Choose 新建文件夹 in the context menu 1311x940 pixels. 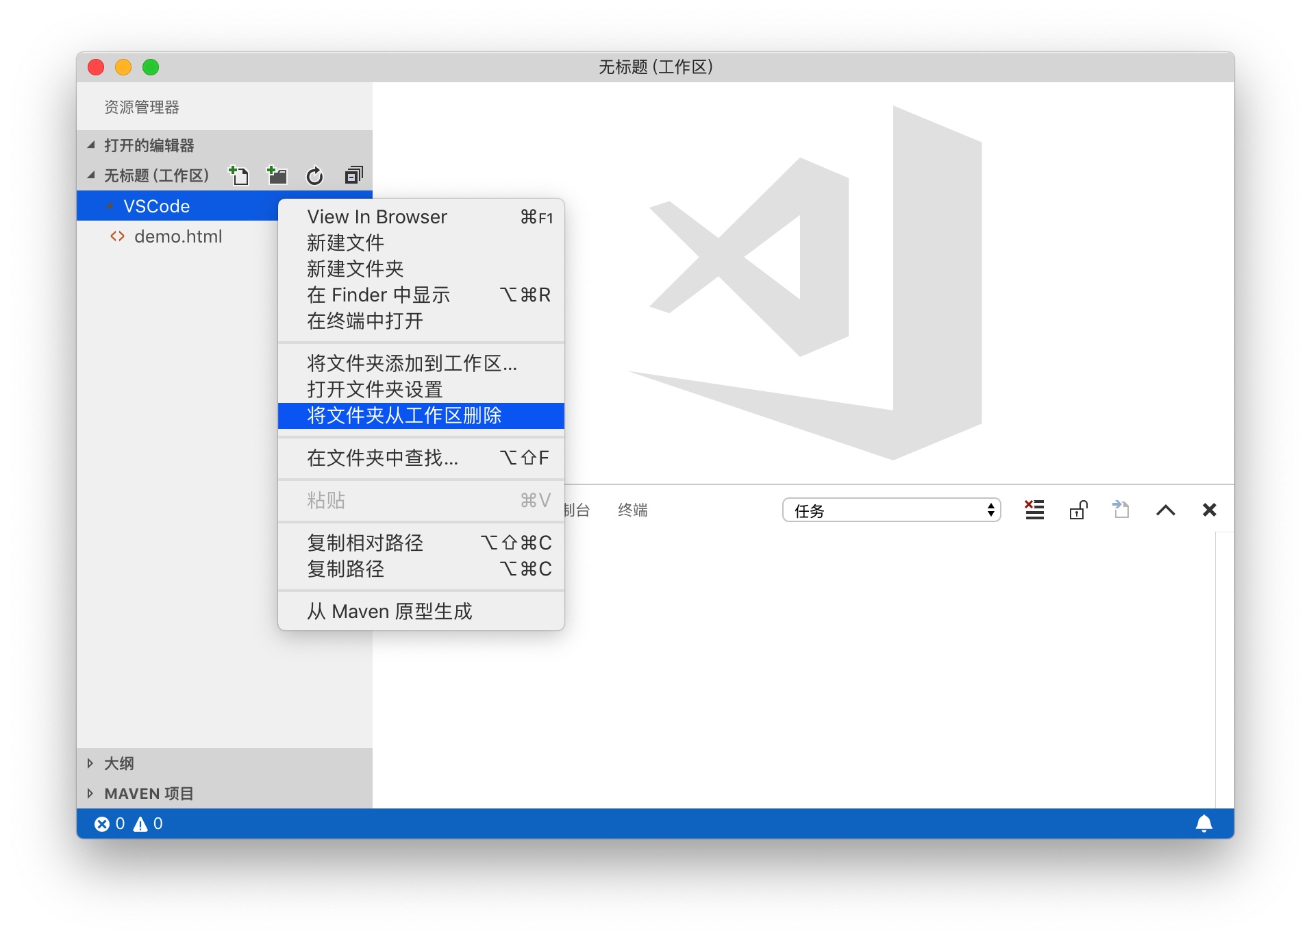click(421, 269)
